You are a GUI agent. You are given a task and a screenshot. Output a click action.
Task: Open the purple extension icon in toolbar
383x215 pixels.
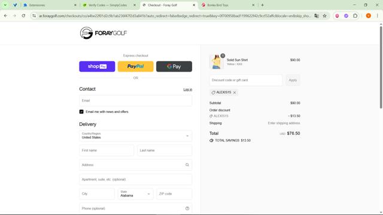346,16
